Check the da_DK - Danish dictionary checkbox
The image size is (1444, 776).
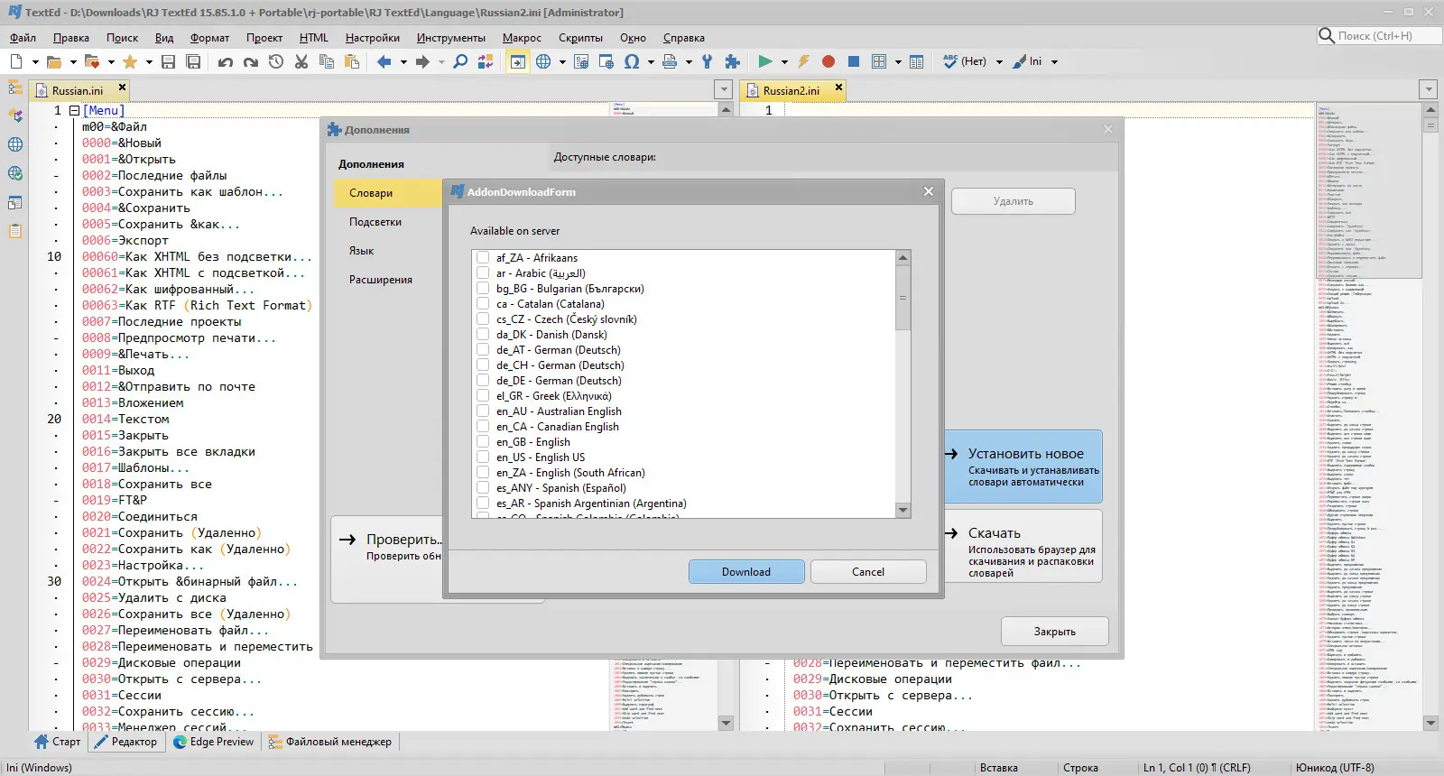click(x=483, y=334)
